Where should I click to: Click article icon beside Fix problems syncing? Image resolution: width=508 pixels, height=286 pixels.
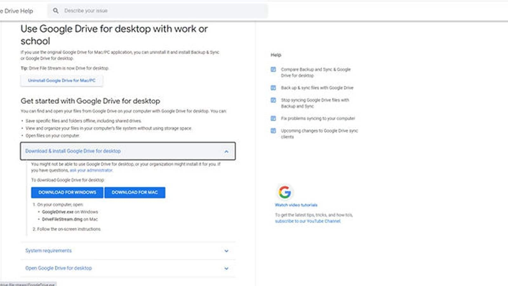pyautogui.click(x=273, y=119)
